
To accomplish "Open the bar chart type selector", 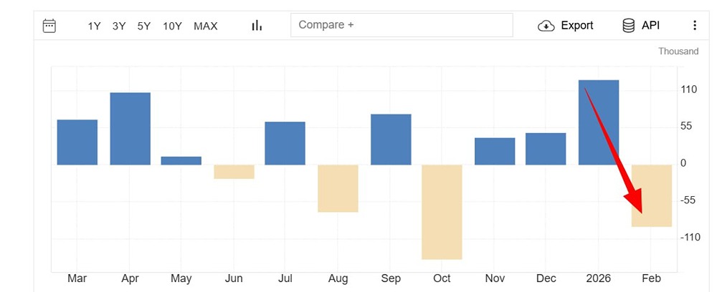I will point(257,26).
